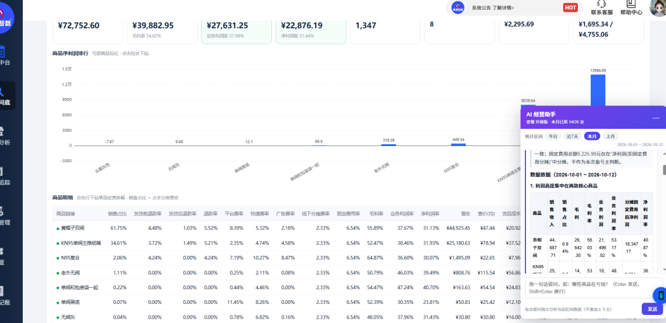Click the 8039.64 chart bar

click(x=528, y=105)
